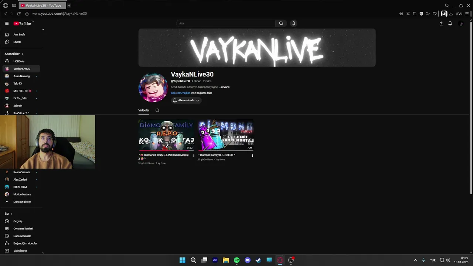This screenshot has width=473, height=266.
Task: Open YouTube create/upload icon
Action: click(441, 23)
